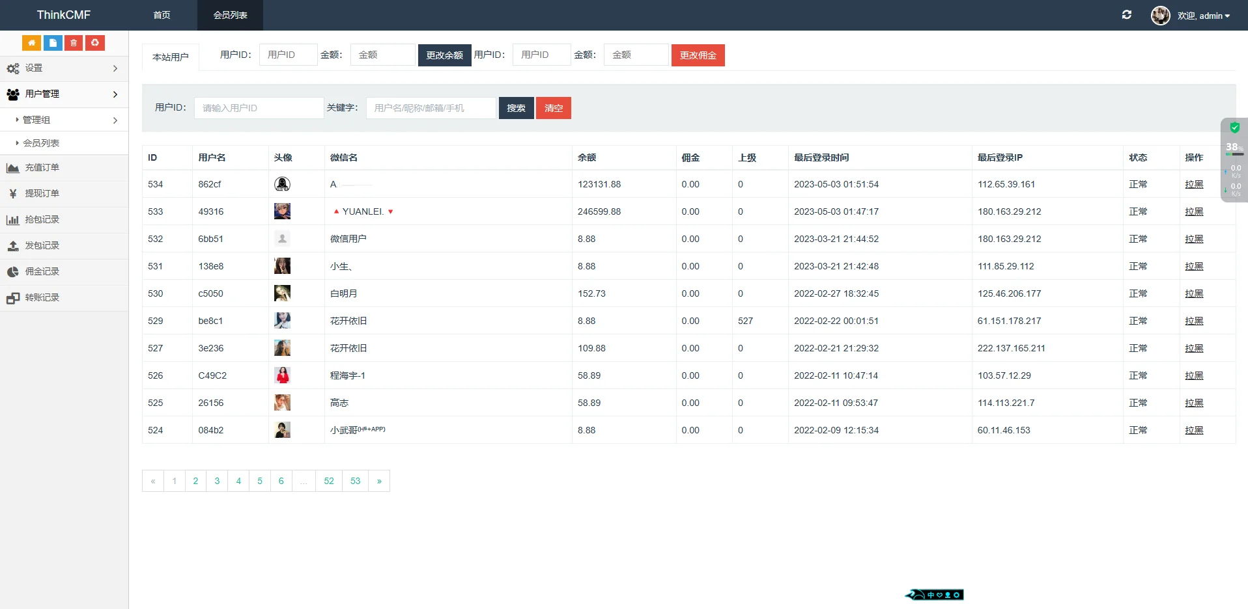The height and width of the screenshot is (609, 1248).
Task: Click the refresh icon in top bar
Action: coord(1126,15)
